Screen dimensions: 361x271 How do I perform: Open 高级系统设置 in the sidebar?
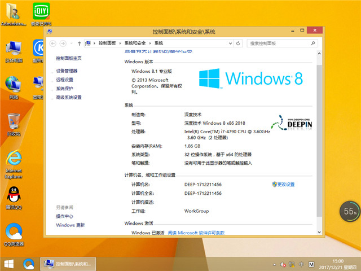[x=69, y=97]
